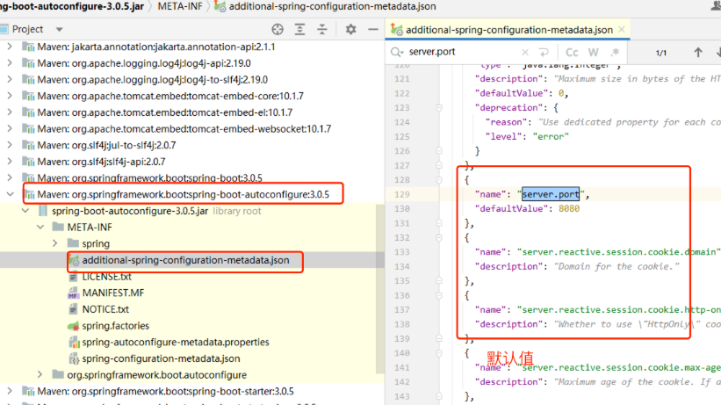Viewport: 721px width, 405px height.
Task: Expand Maven: jakarta.annotation-api:2.1.1 node
Action: point(10,47)
